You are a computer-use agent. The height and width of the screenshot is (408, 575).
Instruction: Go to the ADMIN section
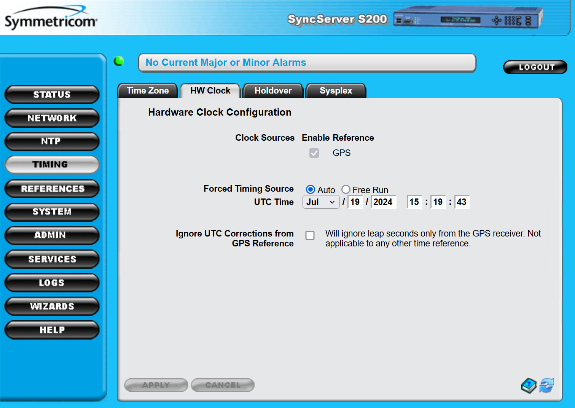[x=52, y=235]
